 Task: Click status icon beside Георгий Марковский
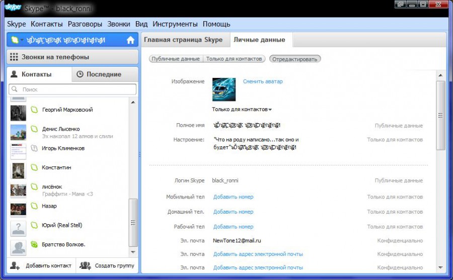tap(34, 110)
